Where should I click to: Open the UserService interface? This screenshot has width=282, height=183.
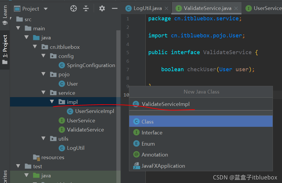pyautogui.click(x=81, y=121)
